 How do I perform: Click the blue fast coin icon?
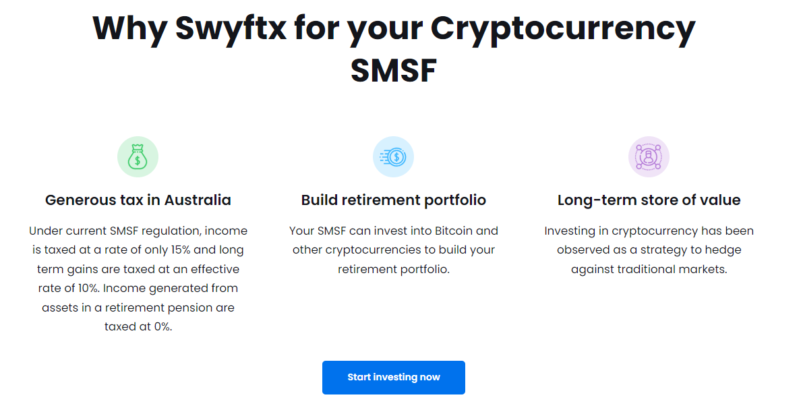(393, 156)
